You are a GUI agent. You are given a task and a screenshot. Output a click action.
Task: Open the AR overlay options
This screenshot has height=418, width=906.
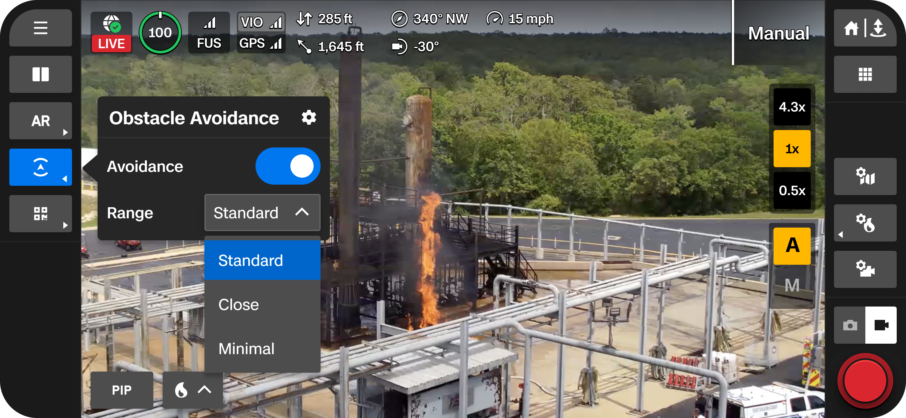40,120
